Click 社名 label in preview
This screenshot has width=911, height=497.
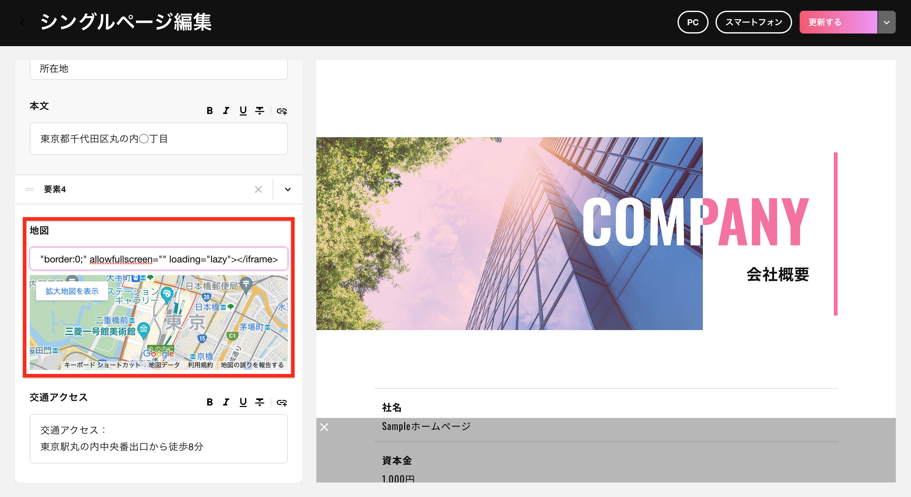pos(392,408)
